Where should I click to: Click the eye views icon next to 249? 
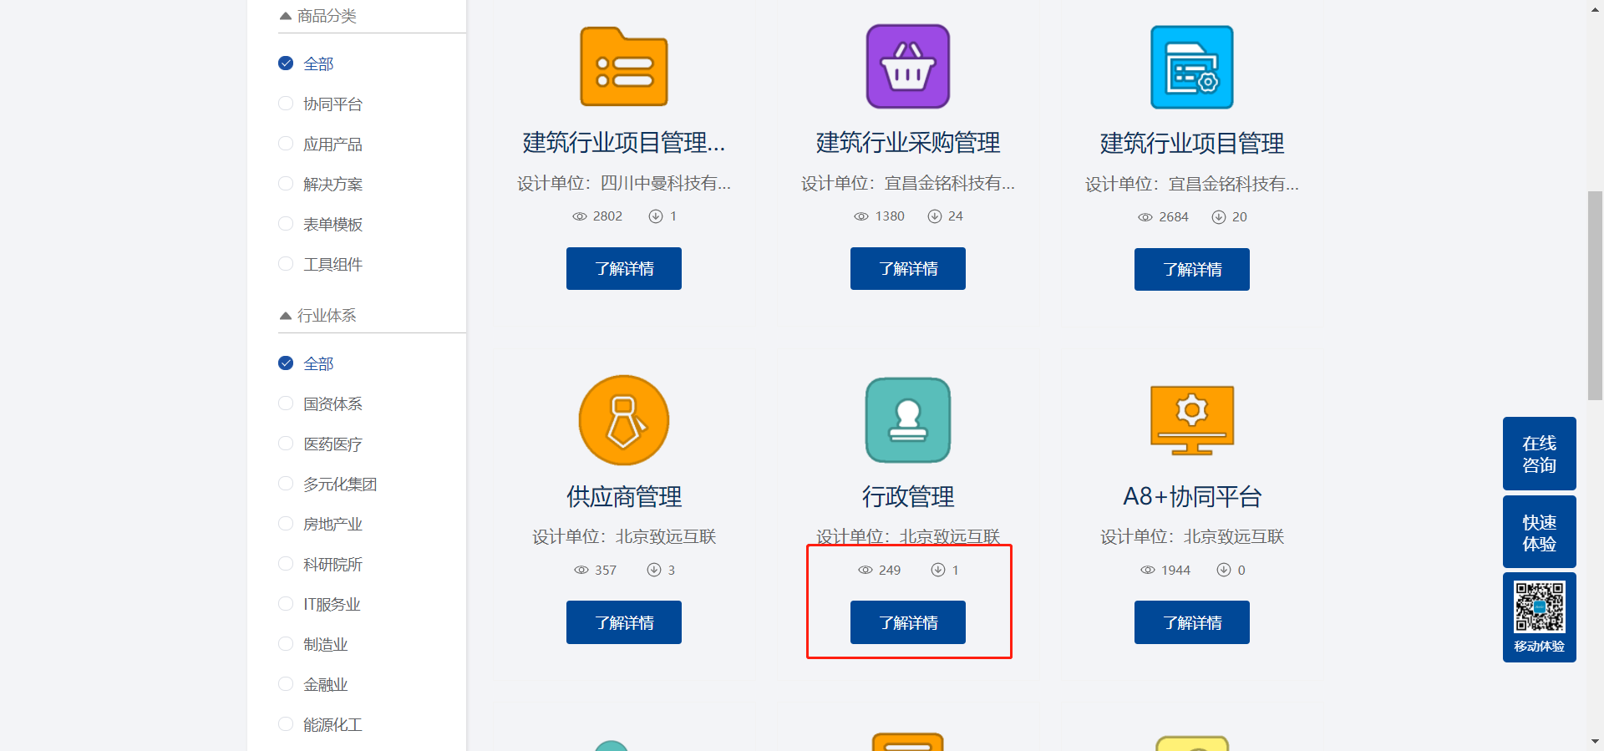865,570
